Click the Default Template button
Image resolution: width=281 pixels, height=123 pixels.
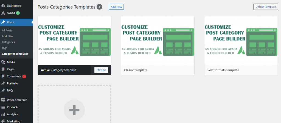click(x=266, y=7)
